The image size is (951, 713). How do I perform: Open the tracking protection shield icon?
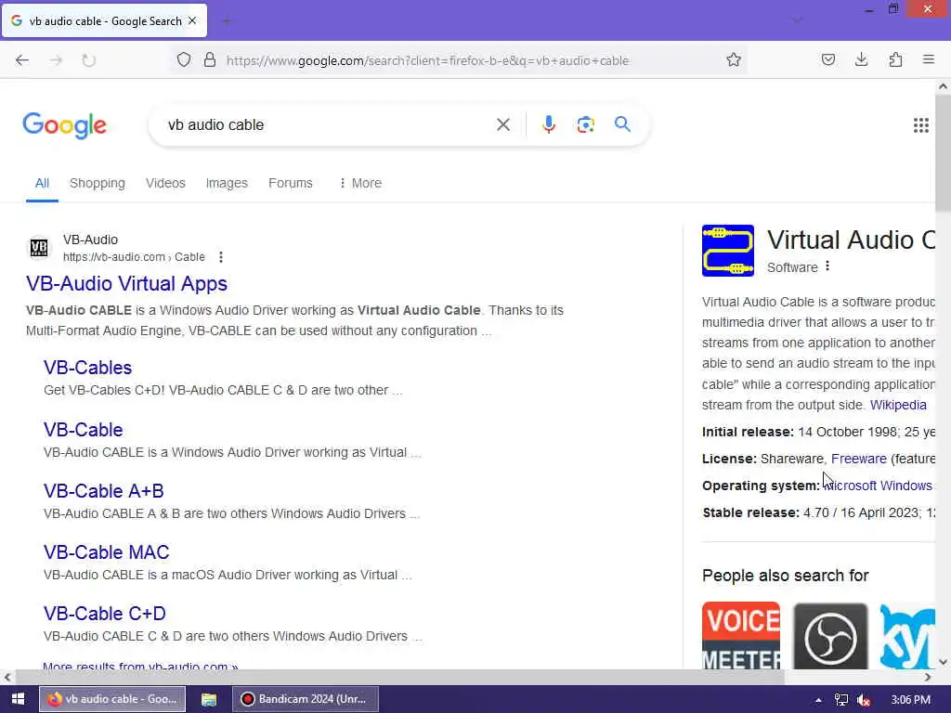[x=184, y=60]
